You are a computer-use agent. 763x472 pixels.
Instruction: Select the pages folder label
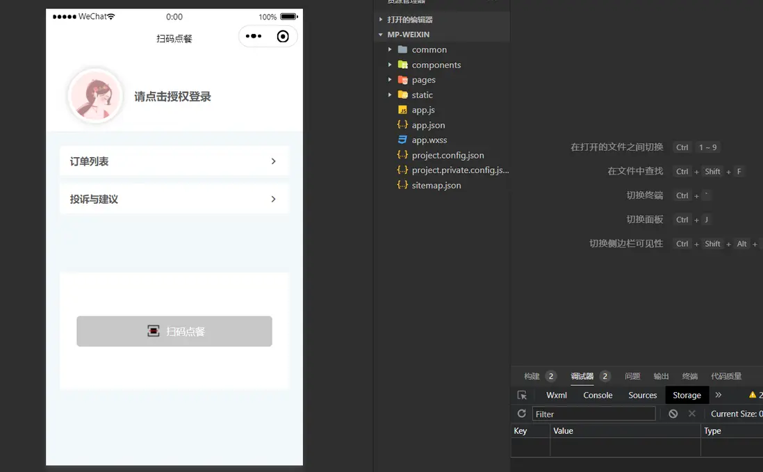423,80
